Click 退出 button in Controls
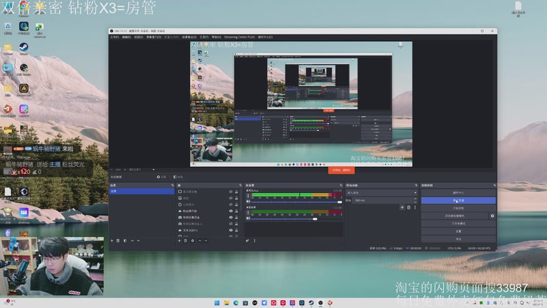The width and height of the screenshot is (547, 308). point(458,239)
